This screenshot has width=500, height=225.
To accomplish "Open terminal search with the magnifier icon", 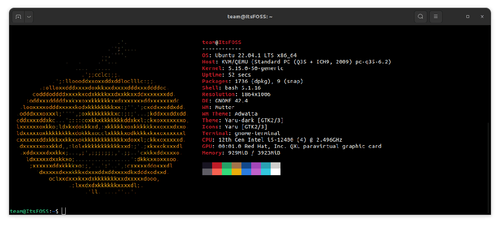I will click(420, 16).
